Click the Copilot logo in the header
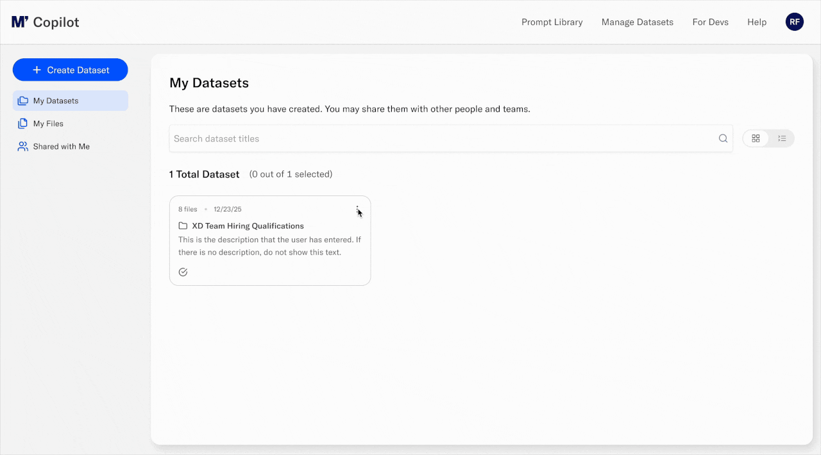The height and width of the screenshot is (455, 821). click(45, 22)
